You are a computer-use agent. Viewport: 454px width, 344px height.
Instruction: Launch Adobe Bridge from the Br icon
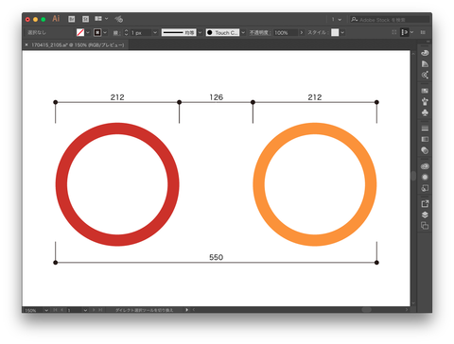pyautogui.click(x=72, y=19)
